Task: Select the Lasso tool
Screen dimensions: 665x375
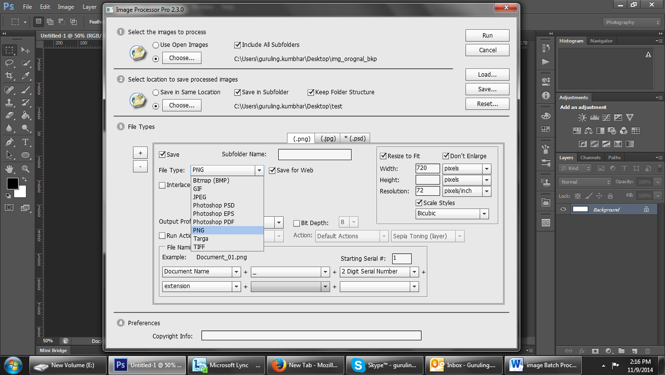Action: click(9, 62)
